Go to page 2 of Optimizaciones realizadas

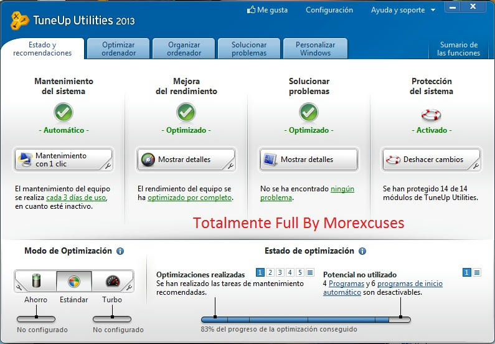[270, 272]
